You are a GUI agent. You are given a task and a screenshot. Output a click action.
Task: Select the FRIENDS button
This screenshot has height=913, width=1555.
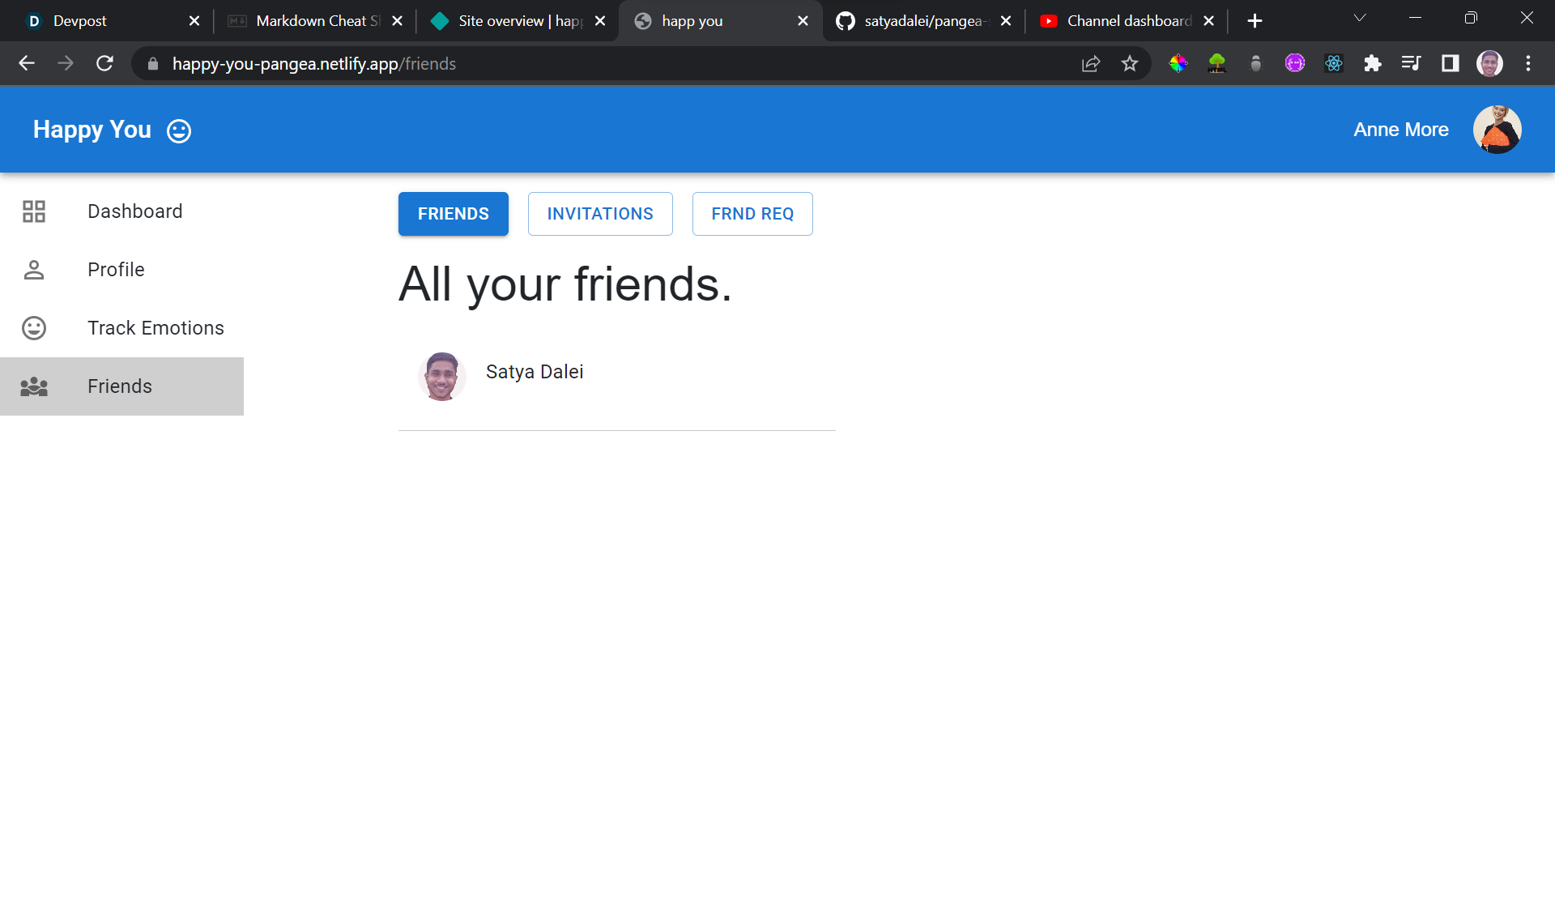pos(454,214)
